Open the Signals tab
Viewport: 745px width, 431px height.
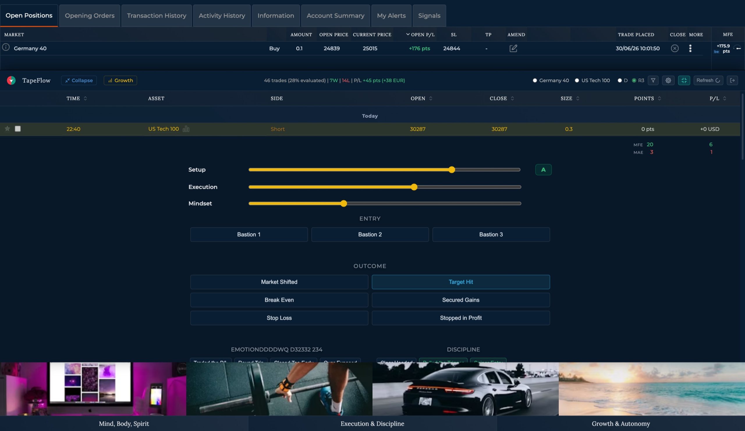tap(429, 16)
